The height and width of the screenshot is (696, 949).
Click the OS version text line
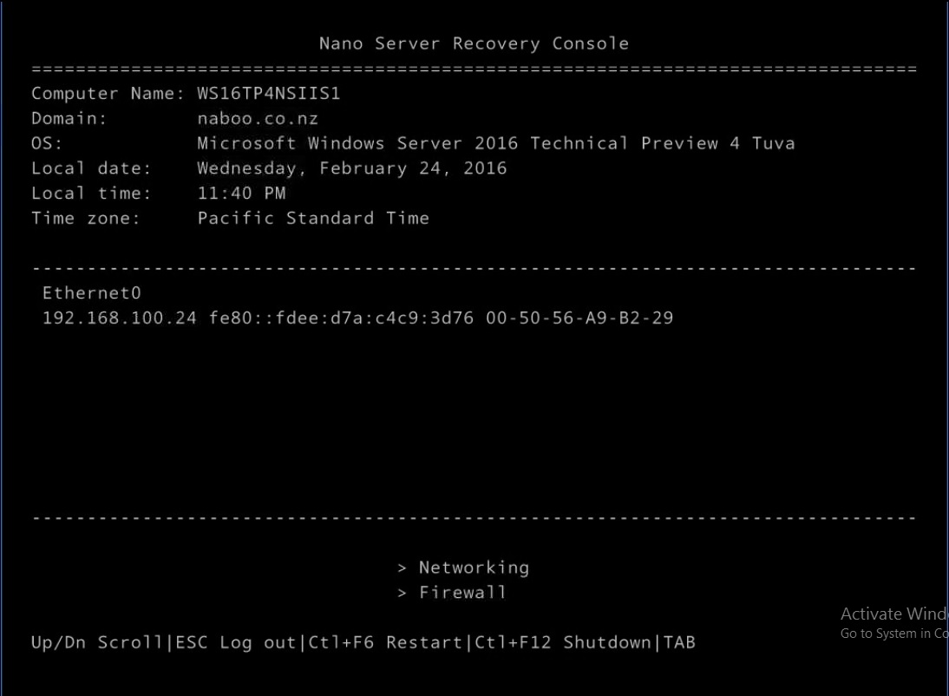(x=495, y=143)
